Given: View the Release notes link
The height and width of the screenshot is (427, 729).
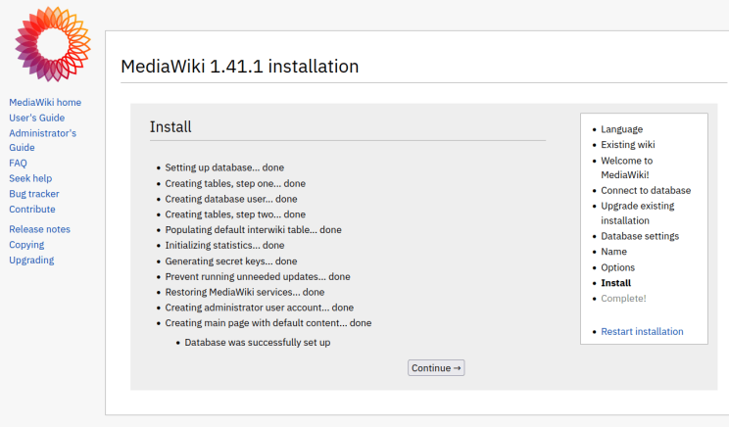Looking at the screenshot, I should pos(39,229).
